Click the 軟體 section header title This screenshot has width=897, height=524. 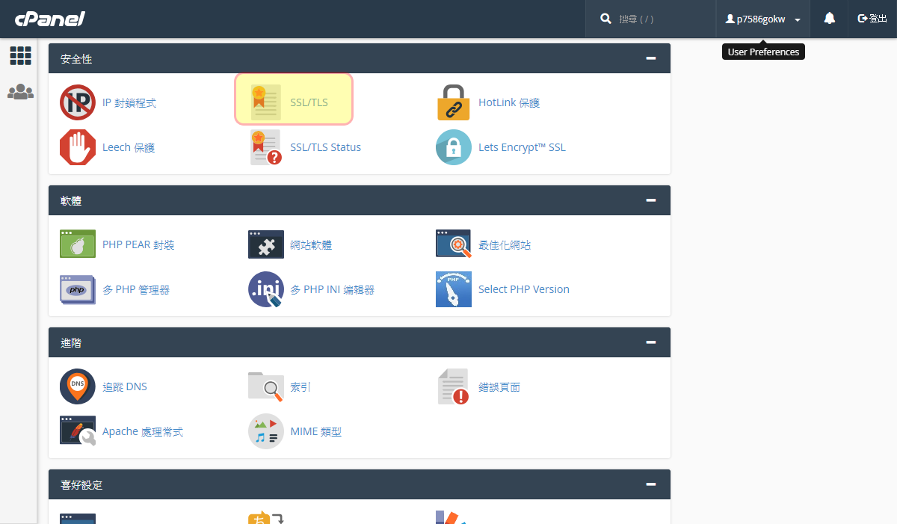click(71, 200)
